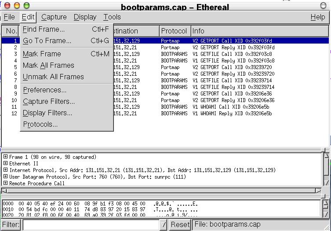Select packet 5 GETPORT Call 0x39239720
Image resolution: width=331 pixels, height=231 pixels.
tap(165, 67)
